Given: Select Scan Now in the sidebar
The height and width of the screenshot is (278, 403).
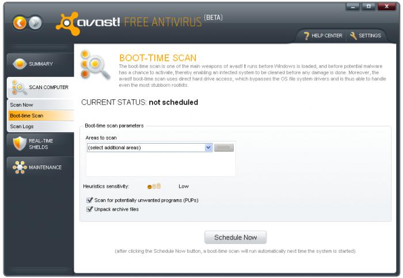Looking at the screenshot, I should (41, 105).
